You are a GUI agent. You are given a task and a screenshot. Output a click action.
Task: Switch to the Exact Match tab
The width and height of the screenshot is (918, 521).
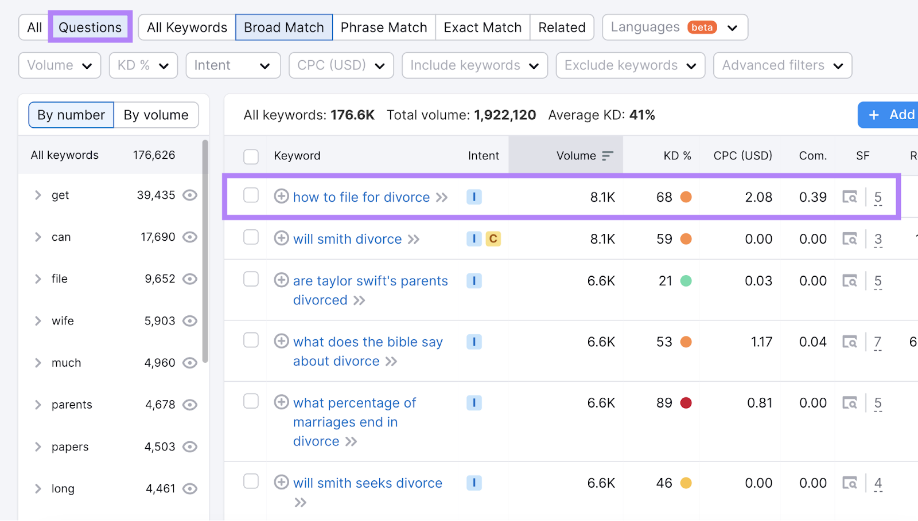tap(482, 27)
